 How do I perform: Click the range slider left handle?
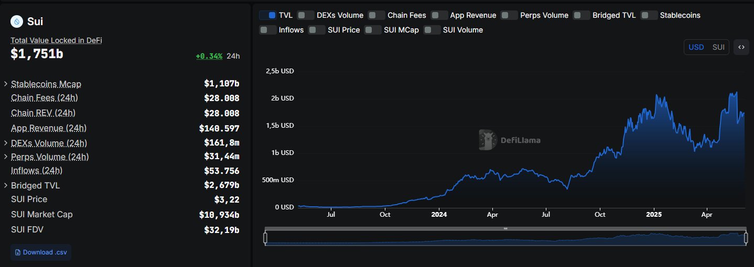[265, 238]
